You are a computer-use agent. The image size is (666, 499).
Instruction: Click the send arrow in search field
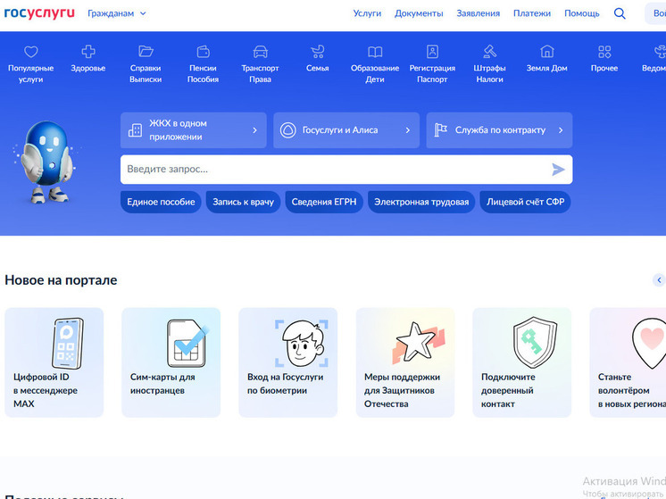pyautogui.click(x=558, y=170)
